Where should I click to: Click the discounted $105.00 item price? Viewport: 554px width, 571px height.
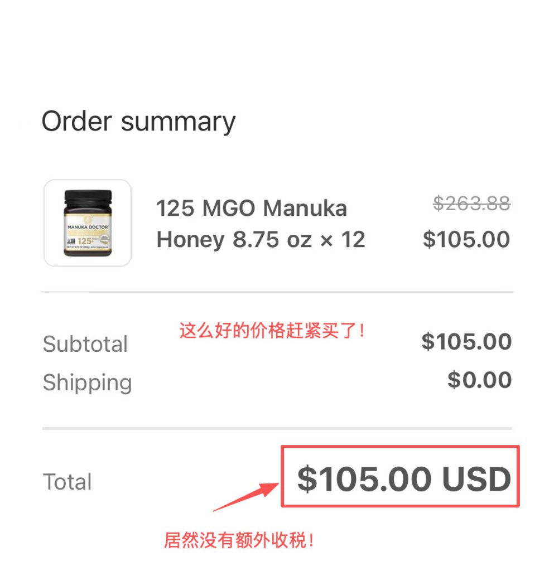click(466, 239)
